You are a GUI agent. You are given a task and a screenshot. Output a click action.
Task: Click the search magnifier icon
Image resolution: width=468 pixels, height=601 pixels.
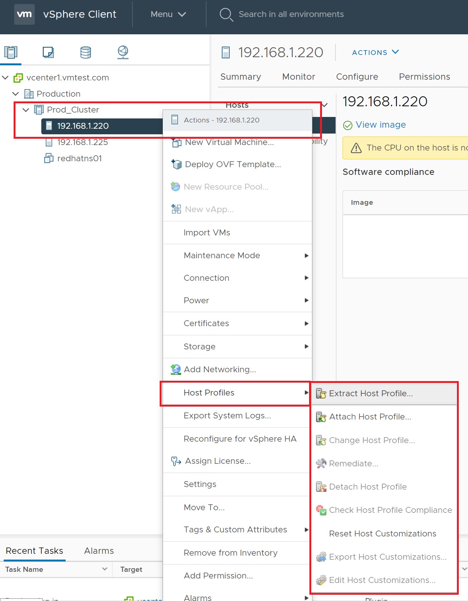tap(226, 14)
